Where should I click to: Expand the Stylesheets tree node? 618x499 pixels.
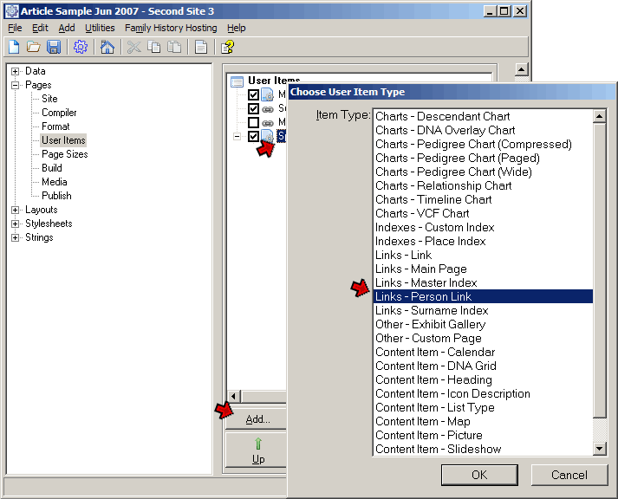(x=16, y=224)
